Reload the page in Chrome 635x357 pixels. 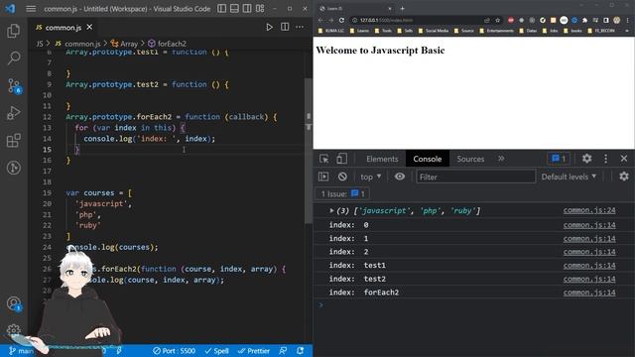tap(341, 20)
